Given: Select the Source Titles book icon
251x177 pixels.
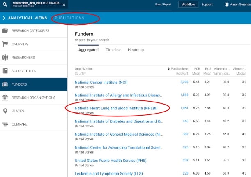Looking at the screenshot, I should [x=5, y=71].
